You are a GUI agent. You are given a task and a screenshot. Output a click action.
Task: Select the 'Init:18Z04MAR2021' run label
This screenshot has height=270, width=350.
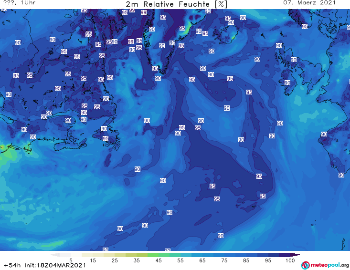[55, 265]
